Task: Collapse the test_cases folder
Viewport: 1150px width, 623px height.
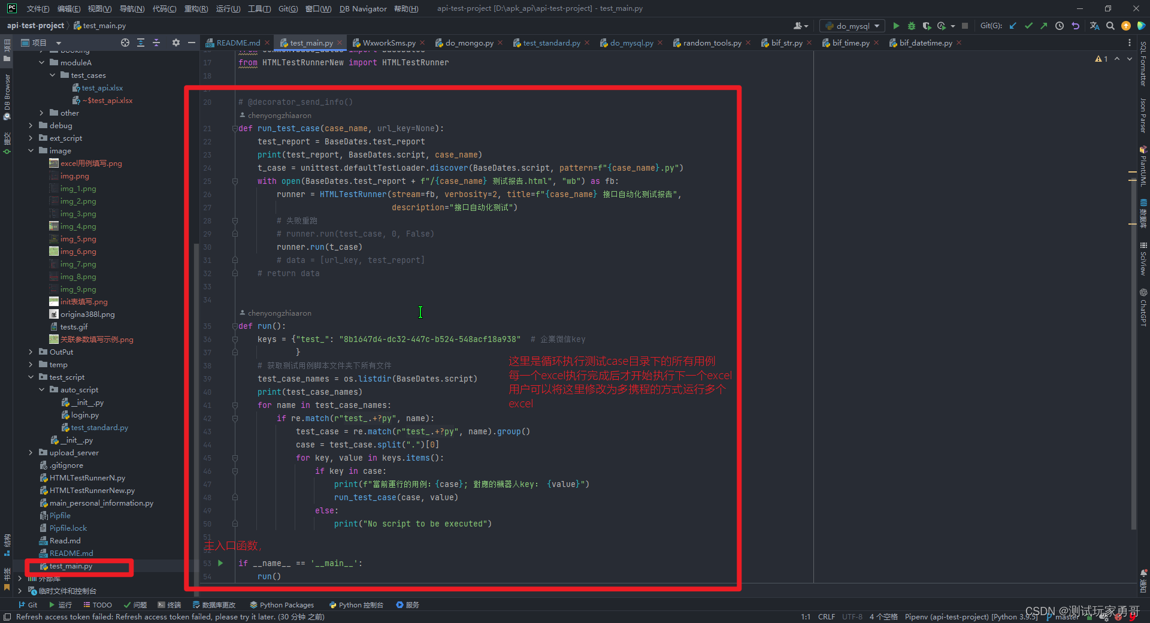Action: click(52, 75)
